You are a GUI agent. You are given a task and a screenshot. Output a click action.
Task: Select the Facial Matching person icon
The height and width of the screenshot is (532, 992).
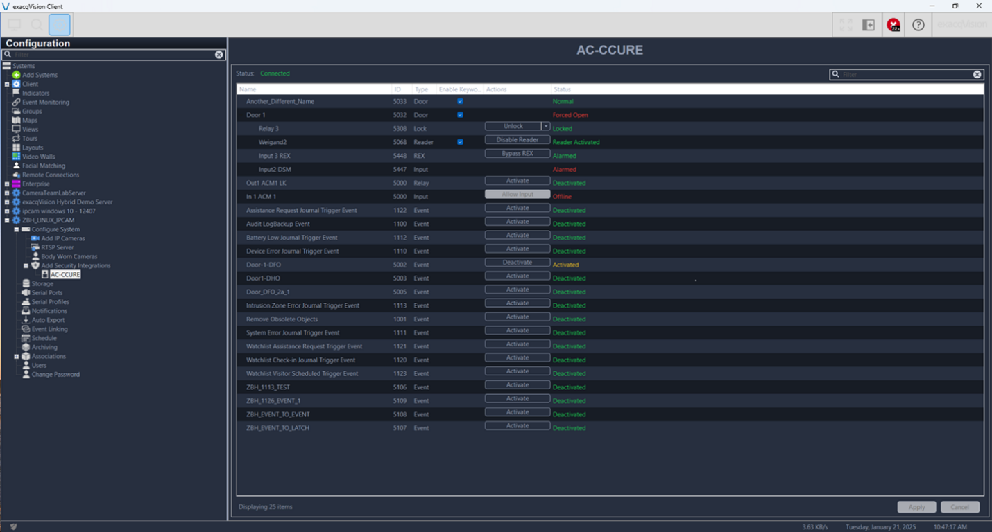click(17, 166)
